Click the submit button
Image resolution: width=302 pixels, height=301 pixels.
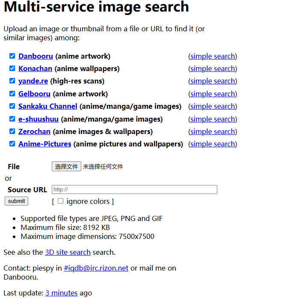click(x=16, y=201)
